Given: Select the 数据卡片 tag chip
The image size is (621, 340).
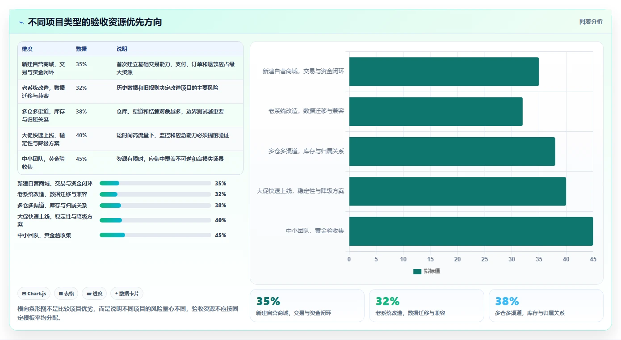Looking at the screenshot, I should click(x=127, y=294).
